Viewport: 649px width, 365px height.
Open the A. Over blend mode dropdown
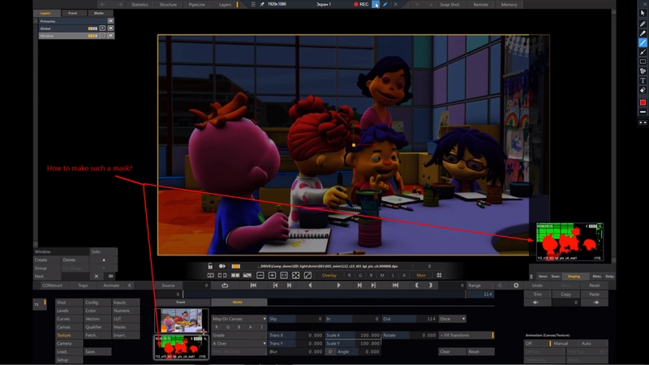[239, 343]
